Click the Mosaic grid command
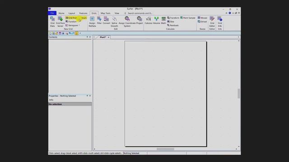This screenshot has width=289, height=162. tap(202, 18)
